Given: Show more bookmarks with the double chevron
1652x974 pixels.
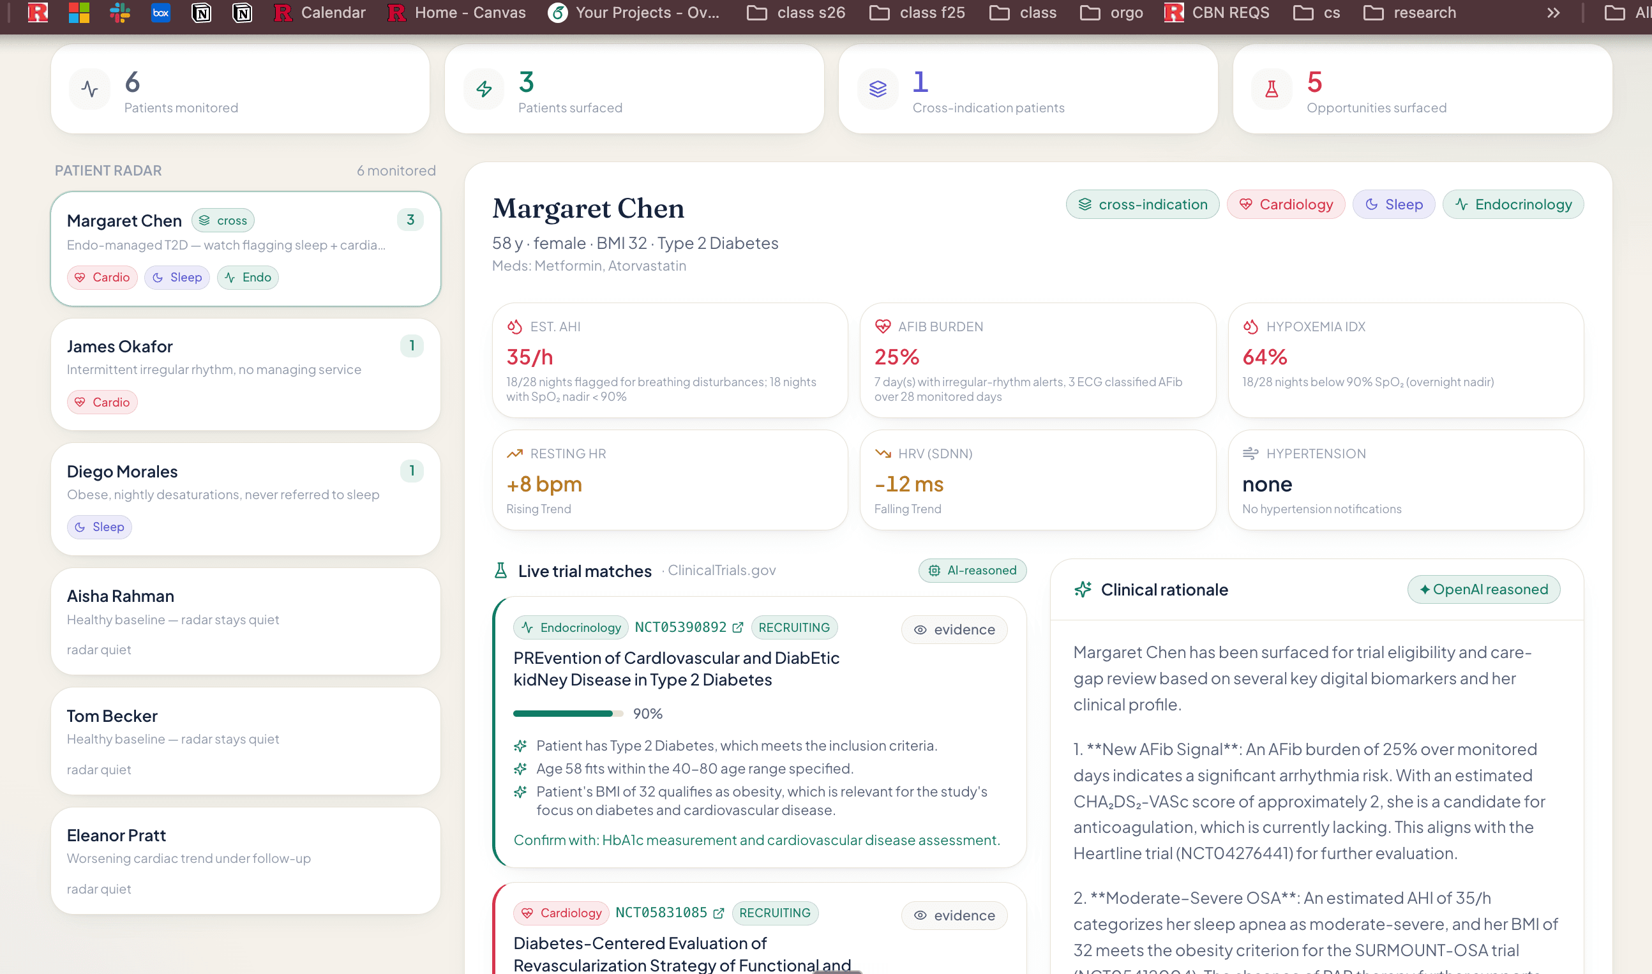Looking at the screenshot, I should point(1553,13).
